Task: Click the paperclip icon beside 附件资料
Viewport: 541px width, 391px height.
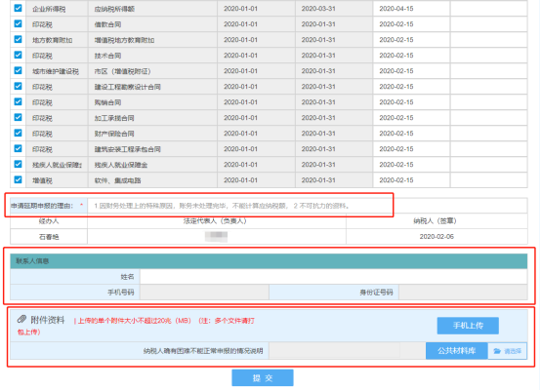Action: click(21, 319)
